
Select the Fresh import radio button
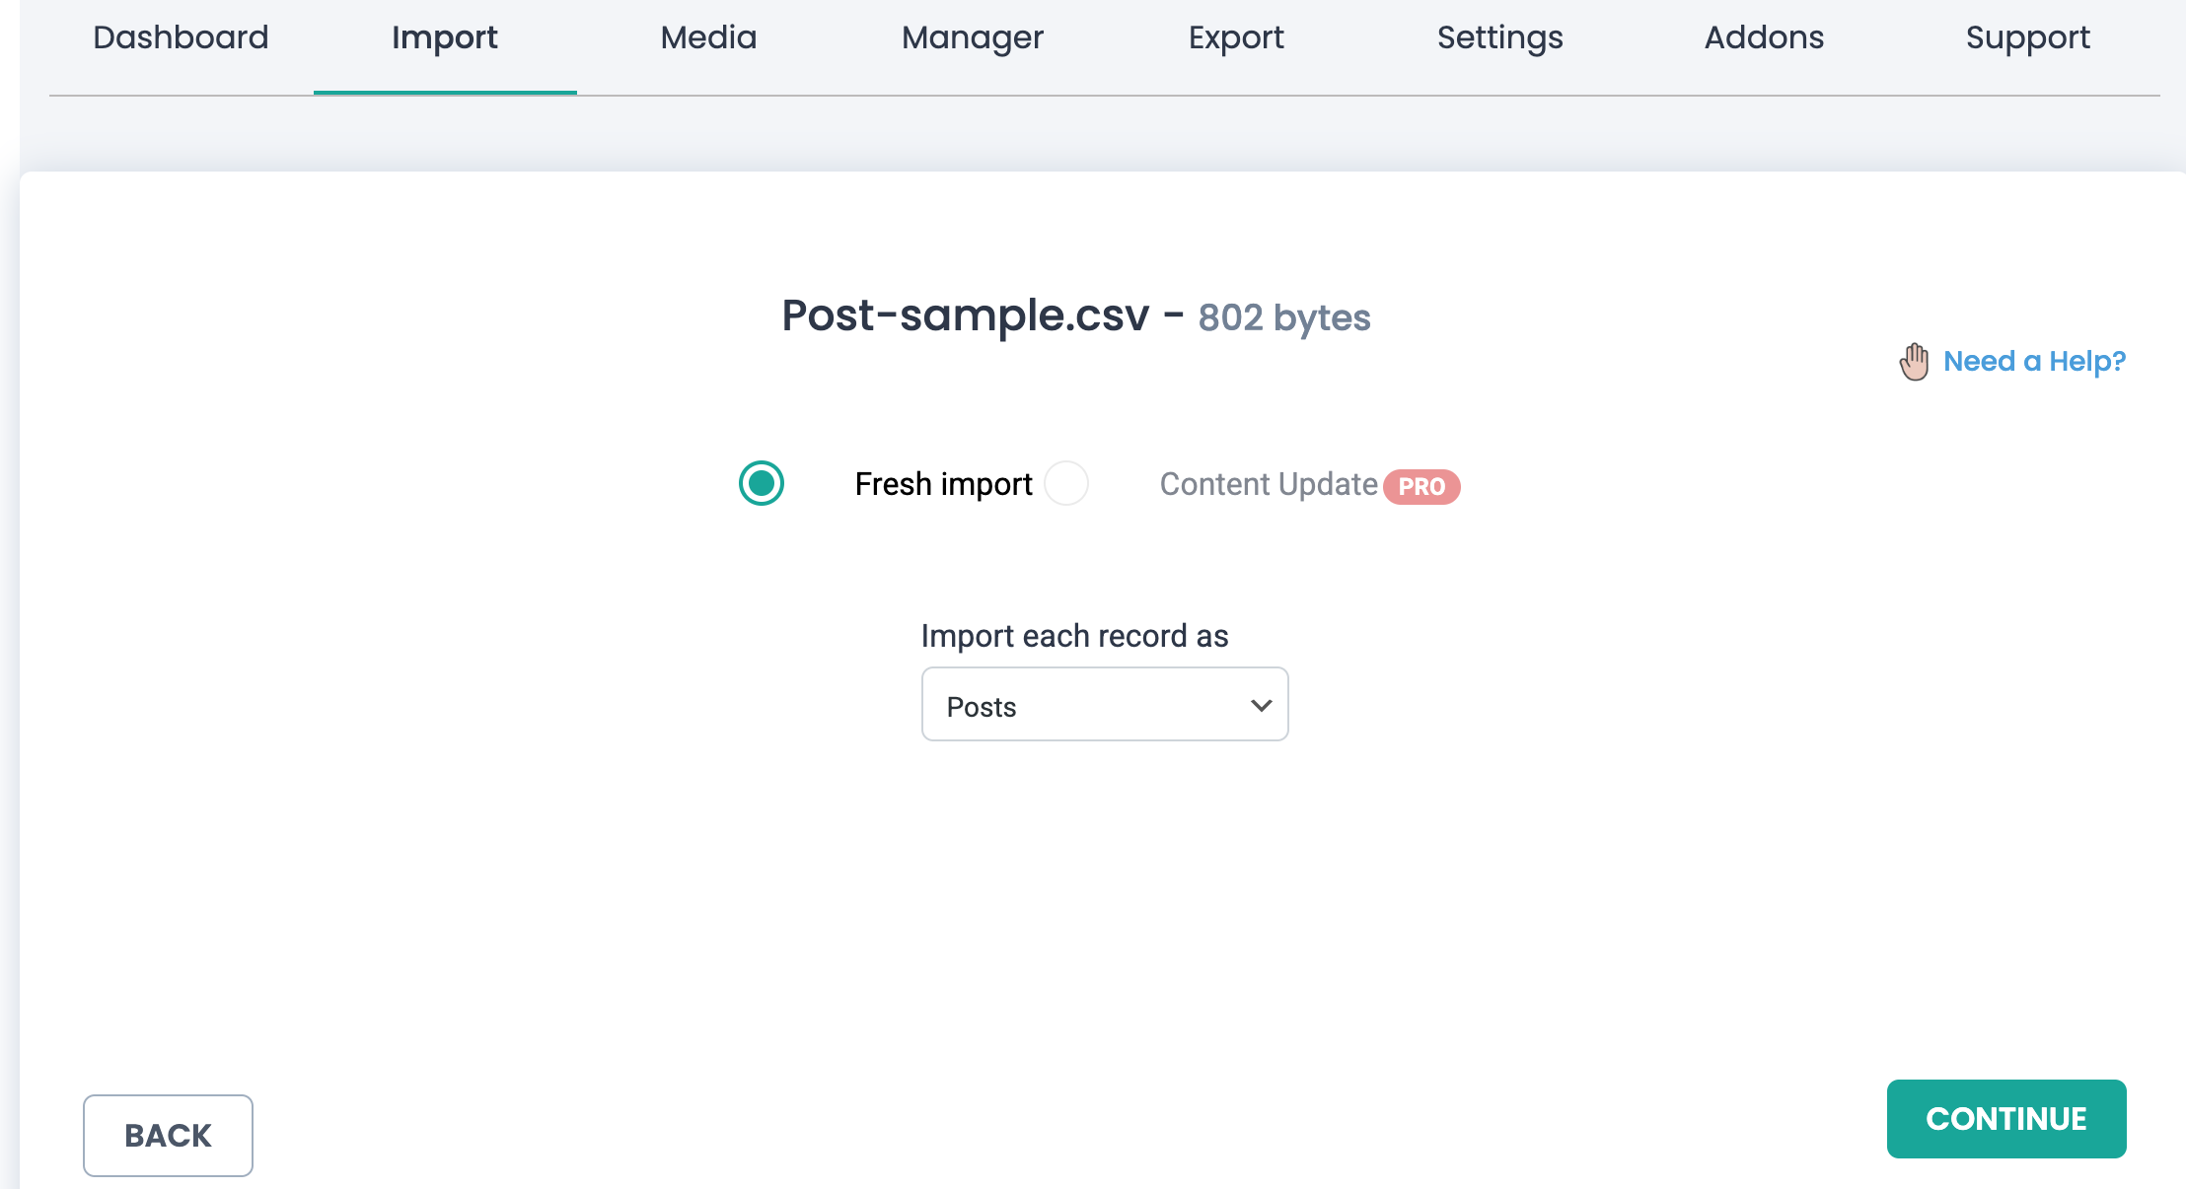pos(761,483)
